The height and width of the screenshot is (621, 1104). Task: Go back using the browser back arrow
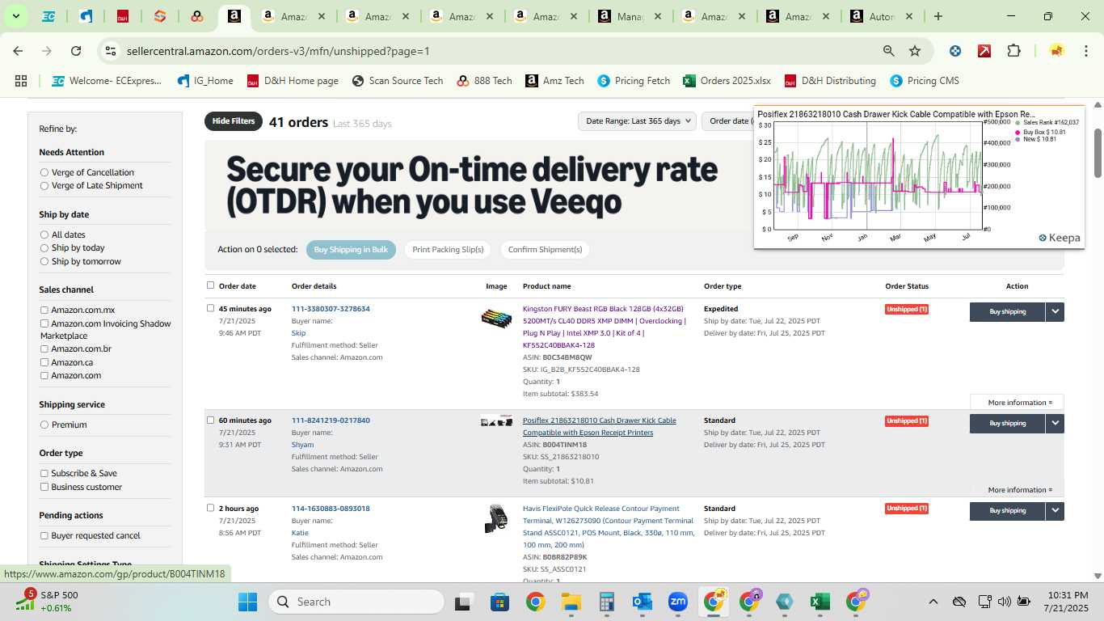[x=18, y=51]
